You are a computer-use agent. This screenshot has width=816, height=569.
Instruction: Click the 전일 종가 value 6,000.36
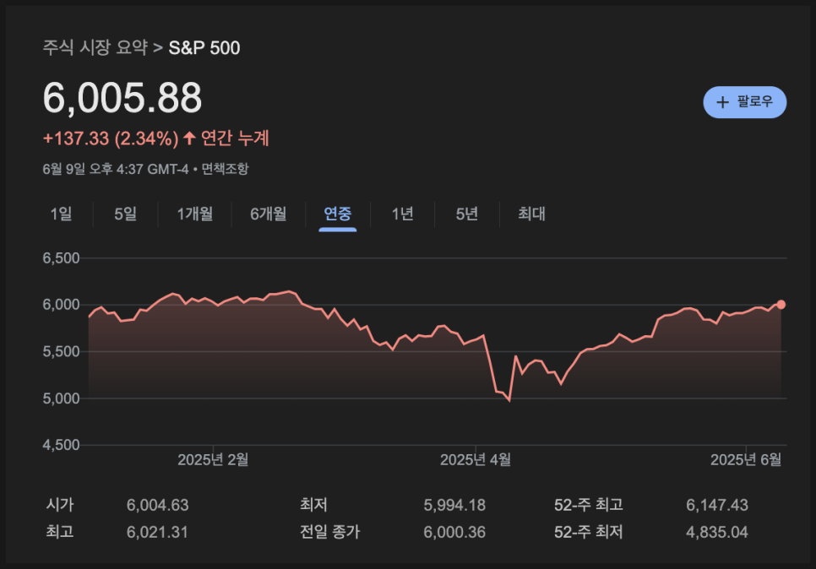click(x=454, y=532)
